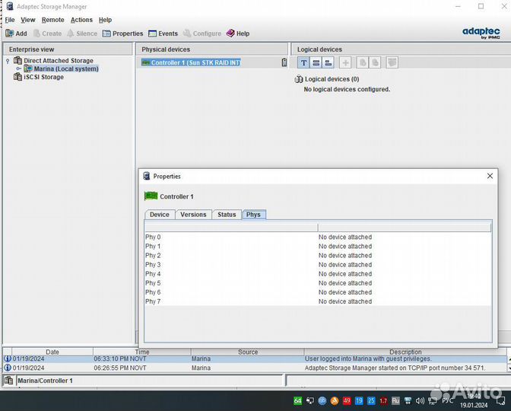The height and width of the screenshot is (411, 511).
Task: Switch to the Device tab
Action: click(x=160, y=215)
